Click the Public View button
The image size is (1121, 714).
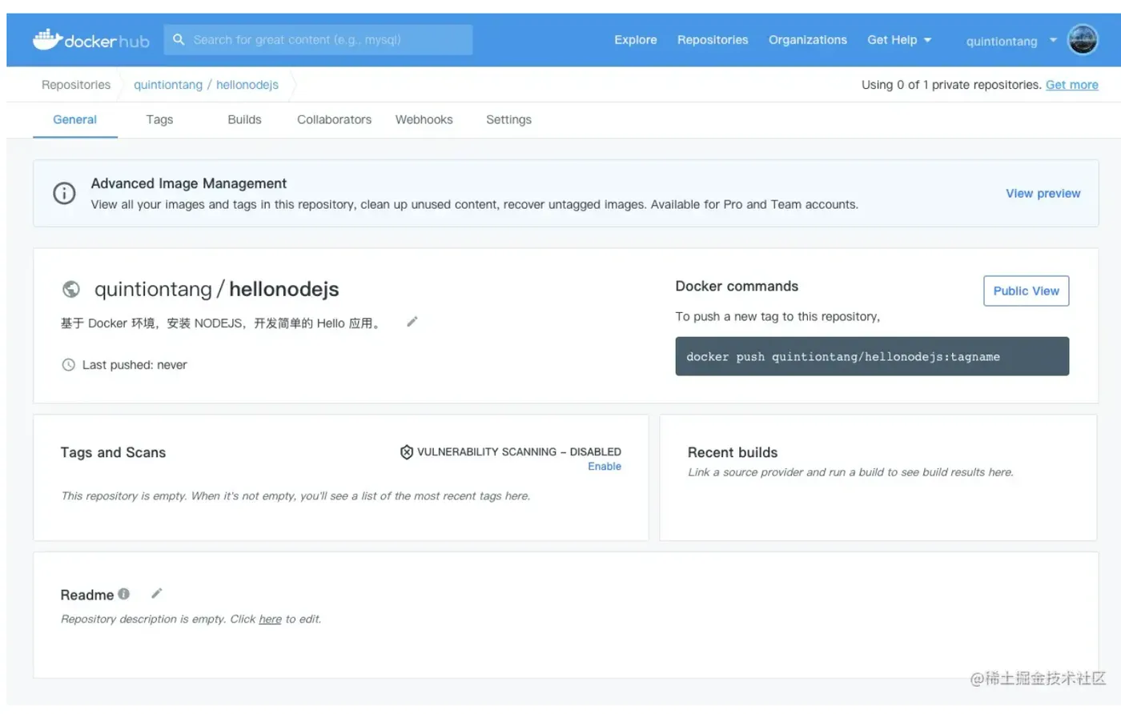pyautogui.click(x=1026, y=291)
